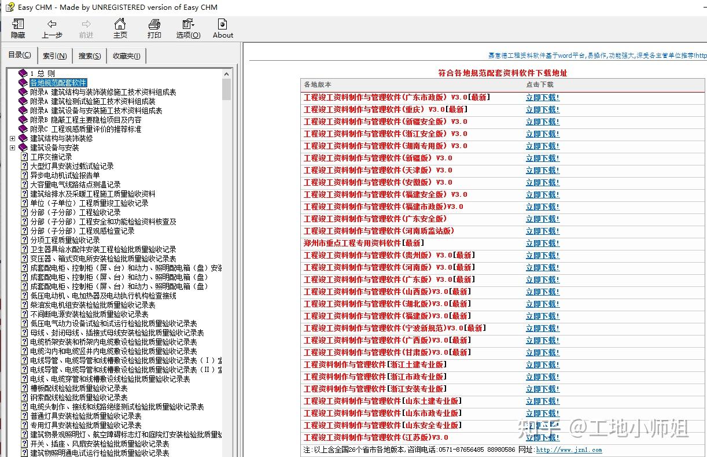Click page icon beside 分项工程质量验收记录
707x457 pixels.
(24, 240)
